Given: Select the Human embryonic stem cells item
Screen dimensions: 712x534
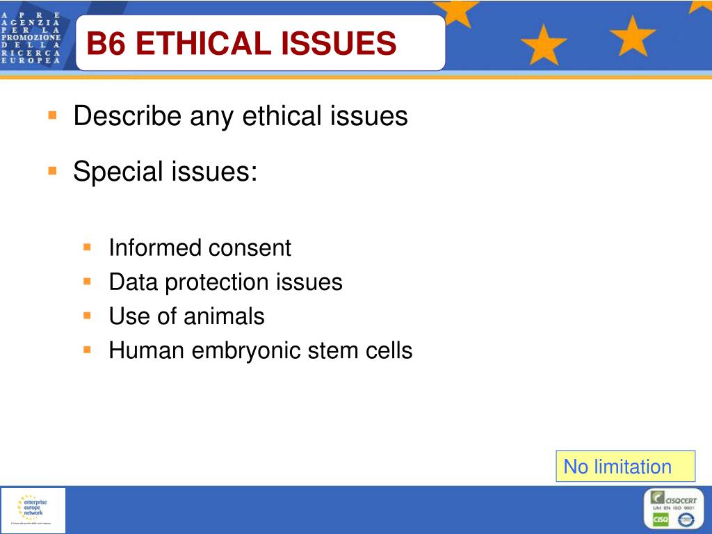Looking at the screenshot, I should (261, 350).
